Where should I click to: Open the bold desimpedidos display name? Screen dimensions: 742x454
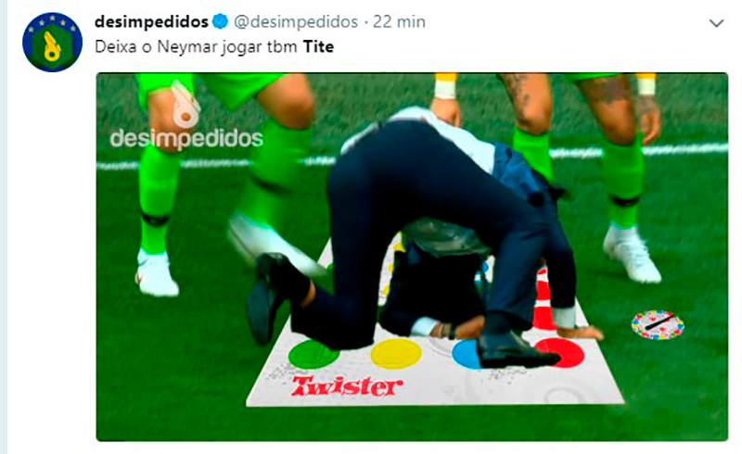tap(151, 21)
